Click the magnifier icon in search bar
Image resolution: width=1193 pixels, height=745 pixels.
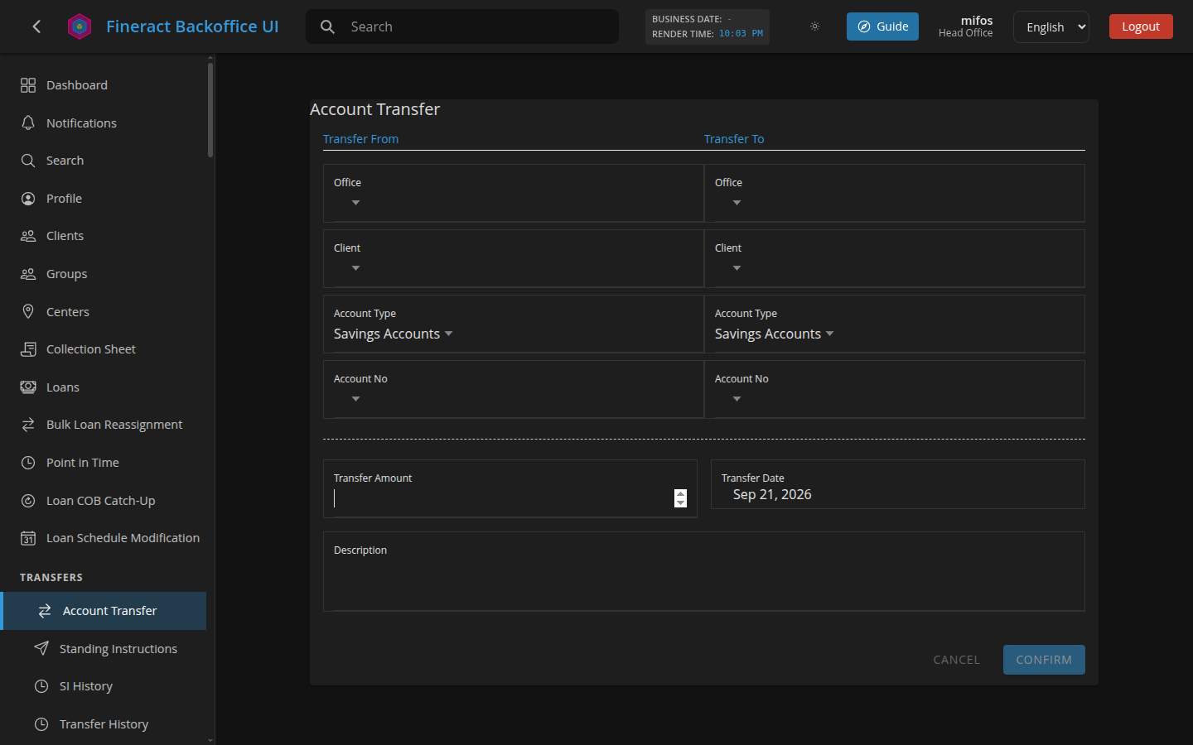click(328, 26)
